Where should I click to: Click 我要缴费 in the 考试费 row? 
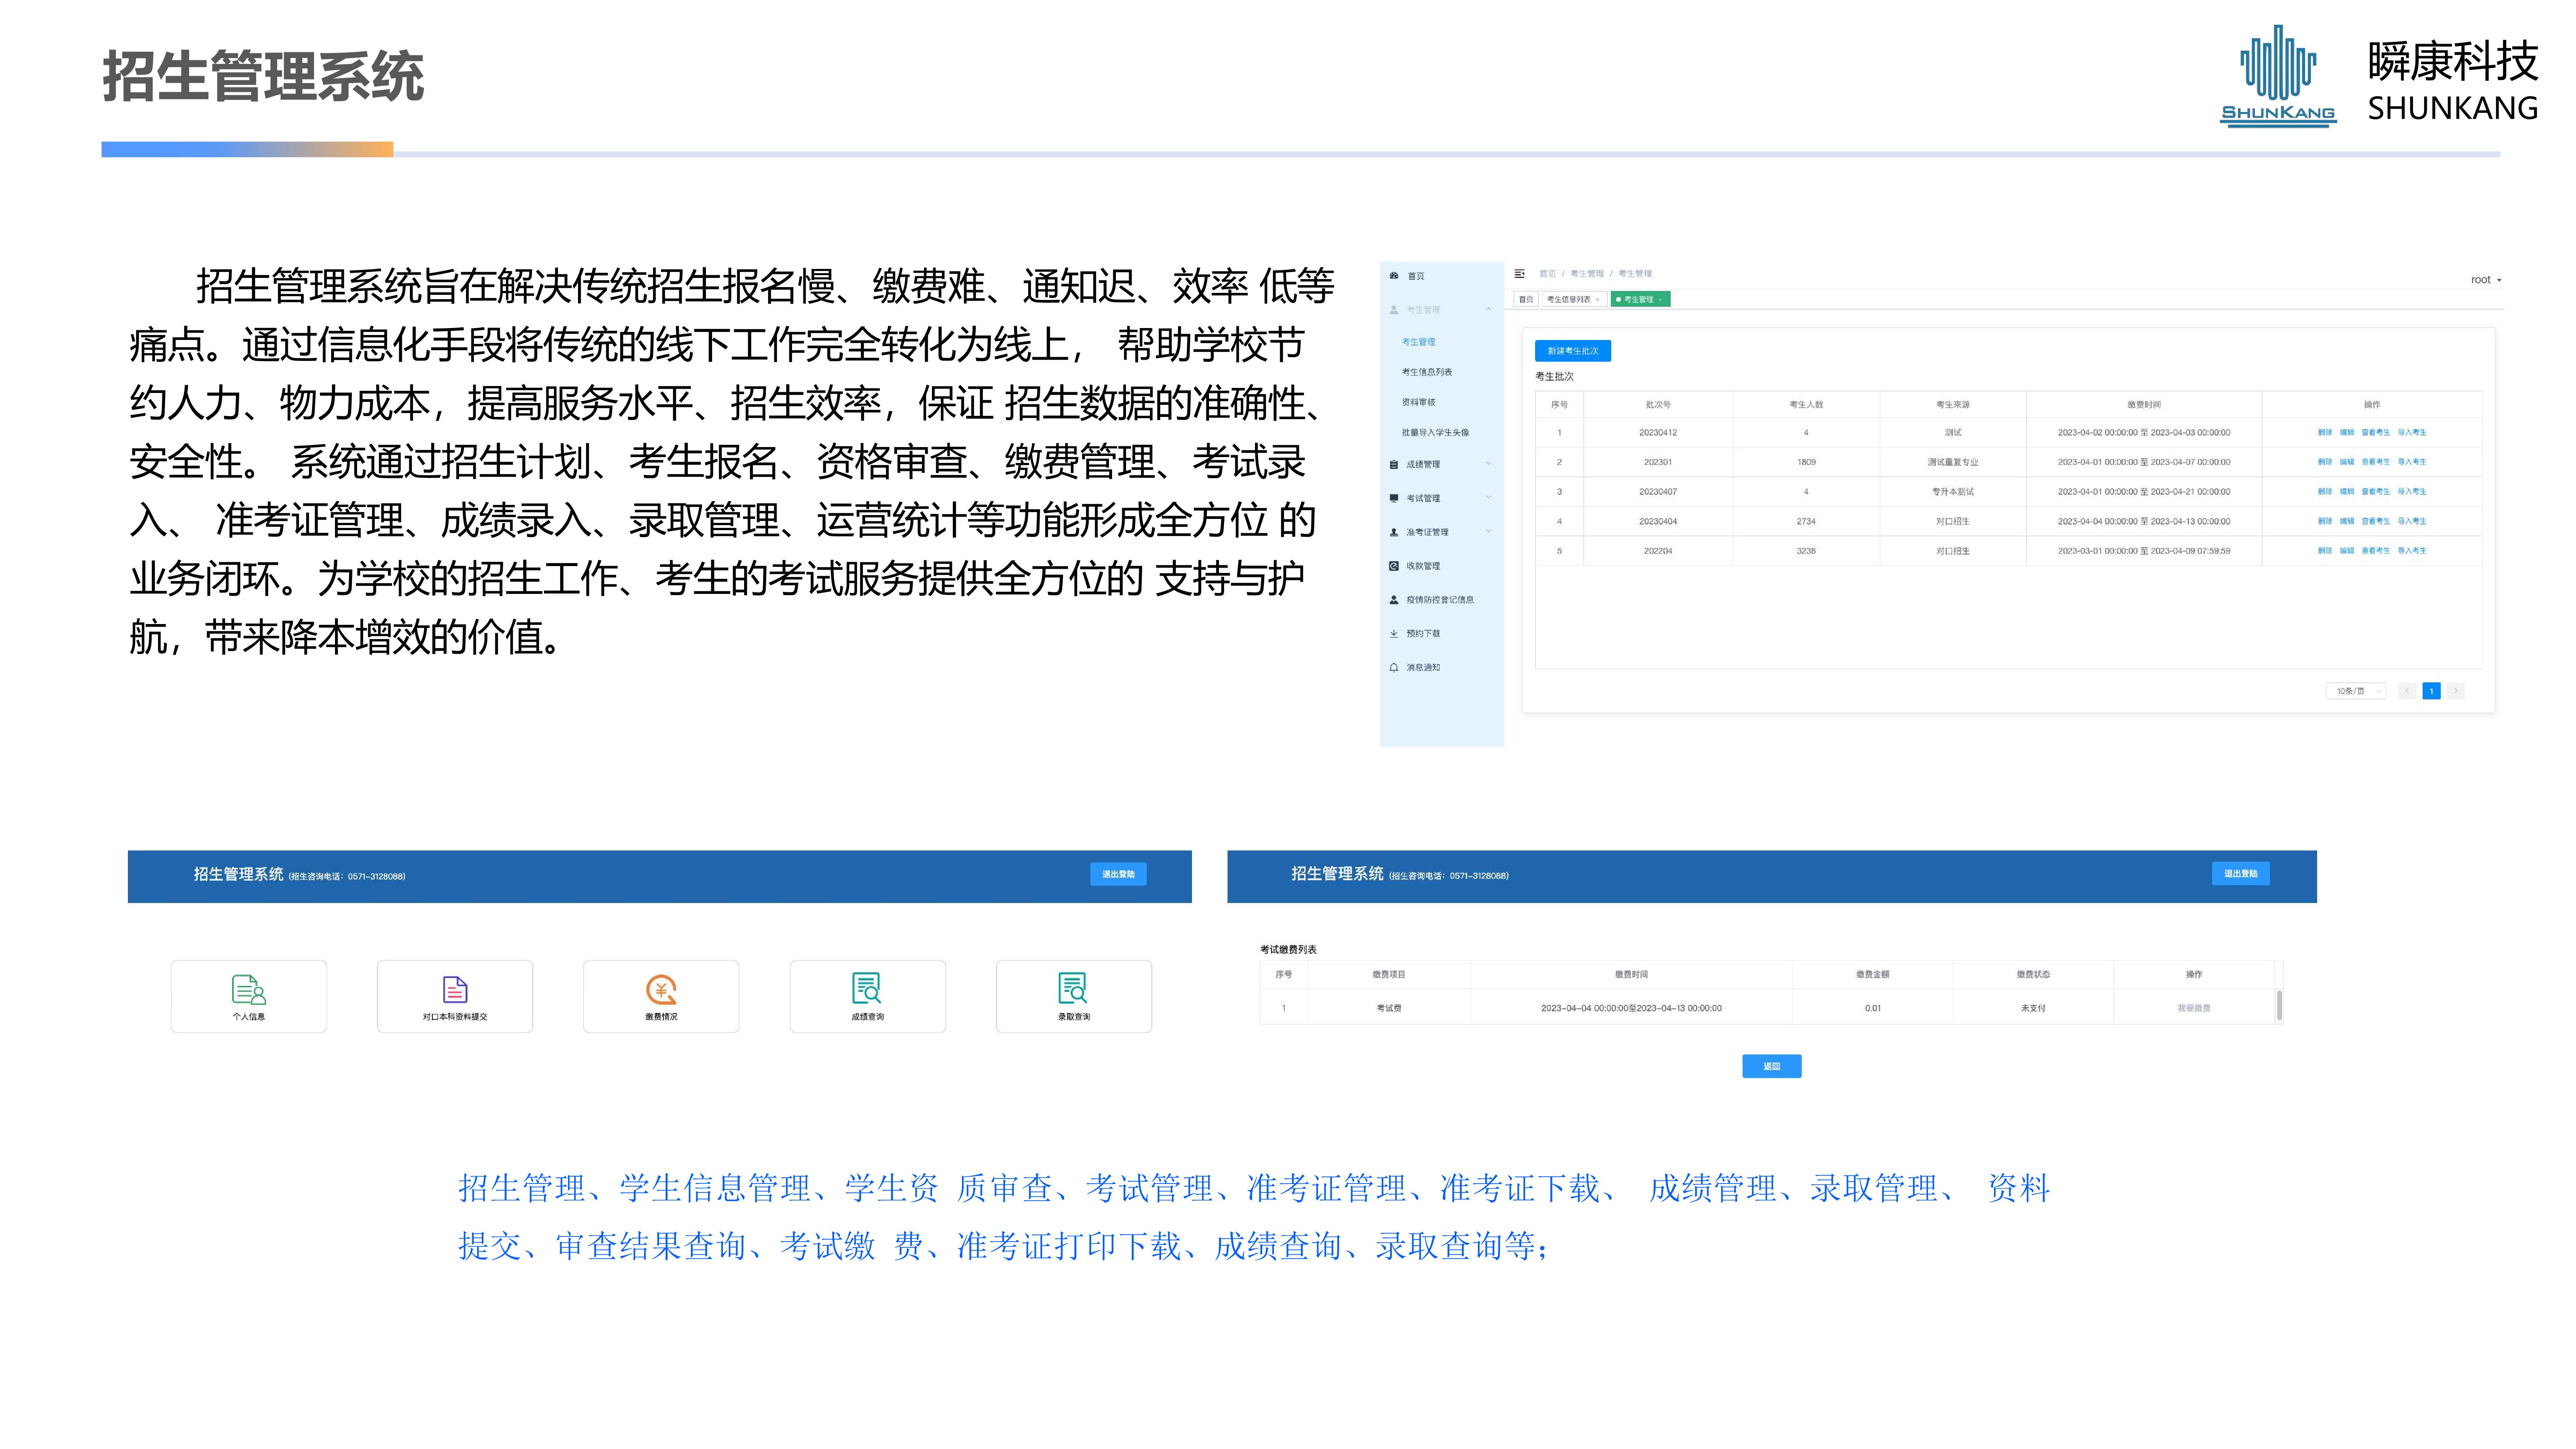pos(2193,1008)
